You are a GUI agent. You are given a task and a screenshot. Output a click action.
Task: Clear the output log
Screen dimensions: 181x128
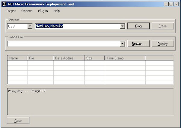point(18,121)
